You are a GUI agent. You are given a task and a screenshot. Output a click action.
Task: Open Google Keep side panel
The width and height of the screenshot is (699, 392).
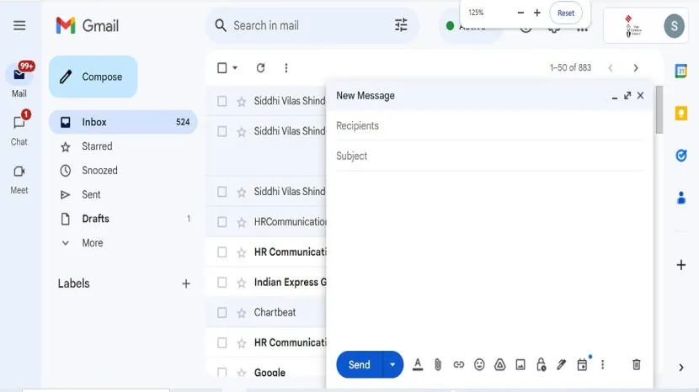[681, 114]
